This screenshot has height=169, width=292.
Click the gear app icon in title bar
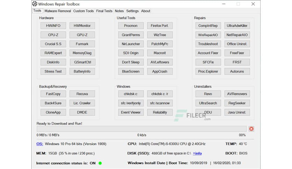(x=35, y=4)
